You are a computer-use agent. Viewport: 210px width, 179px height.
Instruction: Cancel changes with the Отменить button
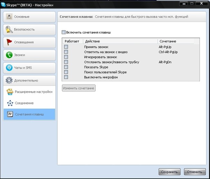click(195, 172)
